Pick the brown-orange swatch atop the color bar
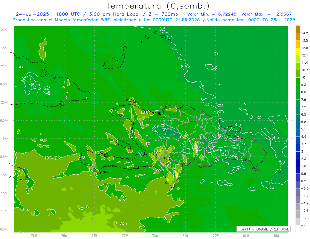This screenshot has width=310, height=239. pos(298,29)
